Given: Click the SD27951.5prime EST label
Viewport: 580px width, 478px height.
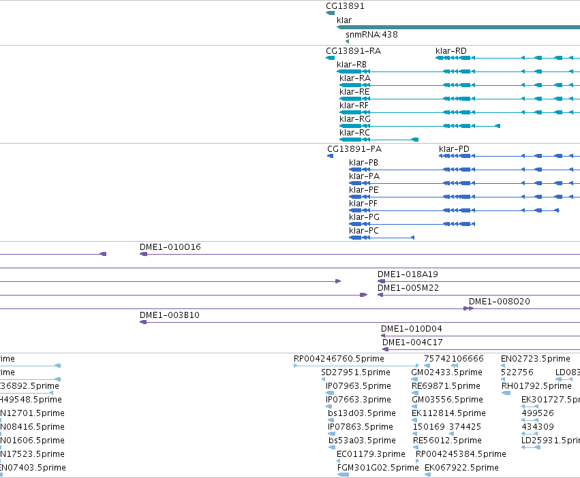Looking at the screenshot, I should click(x=356, y=372).
